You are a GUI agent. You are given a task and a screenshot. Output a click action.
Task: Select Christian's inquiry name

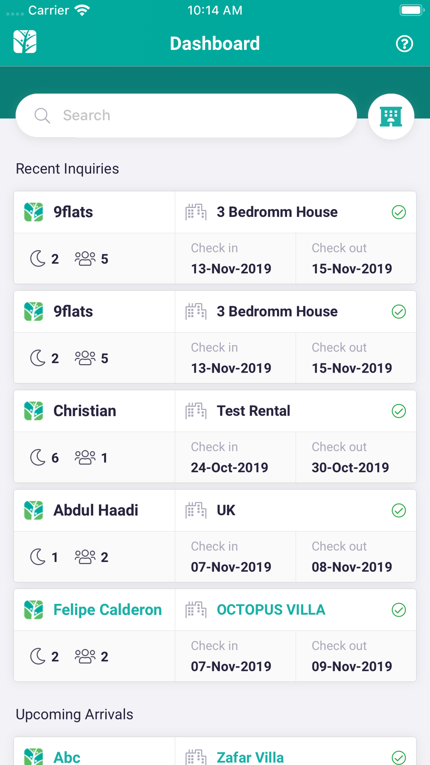coord(85,411)
